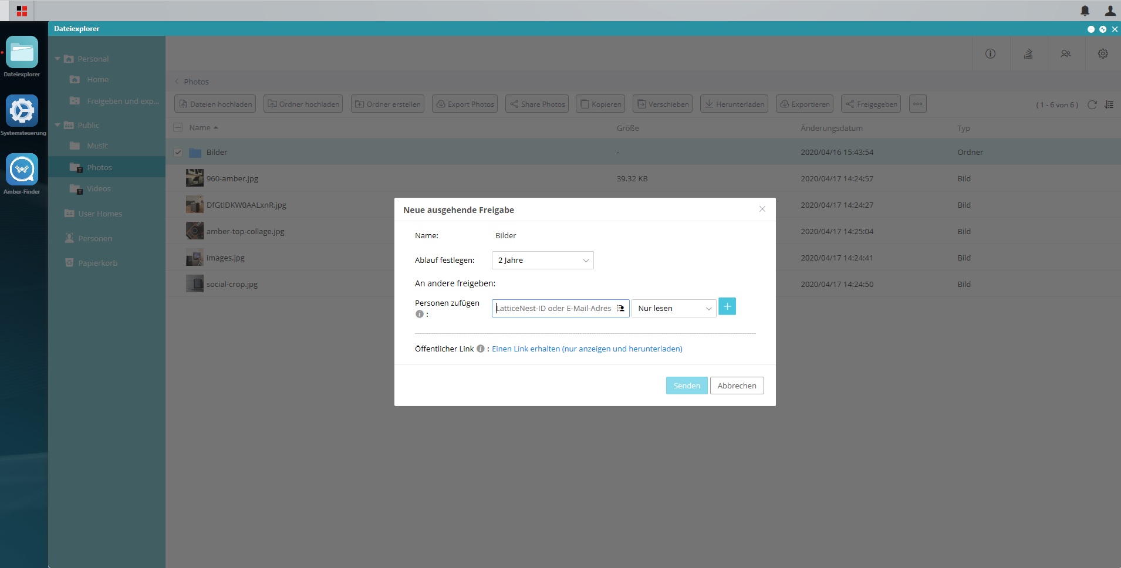1121x568 pixels.
Task: Open the settings gear icon in explorer toolbar
Action: click(x=1103, y=53)
